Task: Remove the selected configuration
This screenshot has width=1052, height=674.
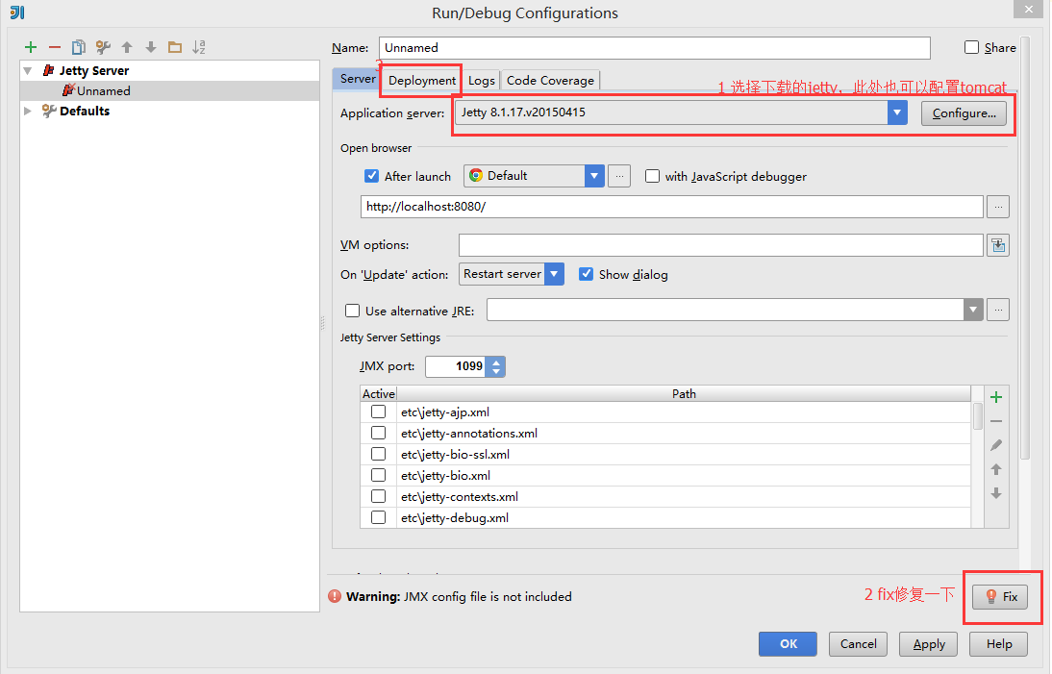Action: point(55,47)
